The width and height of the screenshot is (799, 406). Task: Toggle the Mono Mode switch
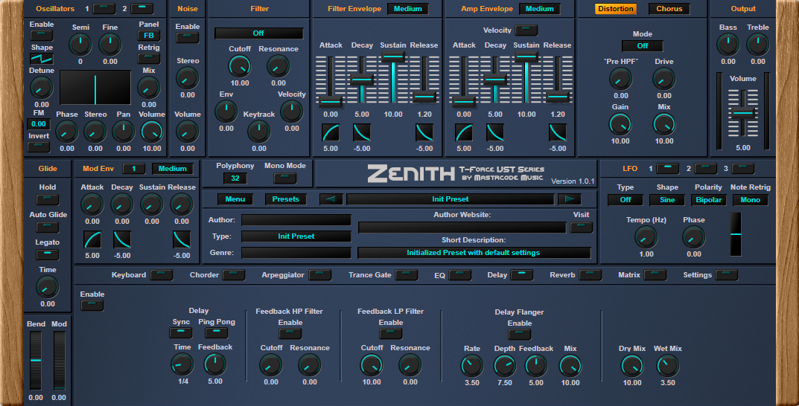(285, 178)
